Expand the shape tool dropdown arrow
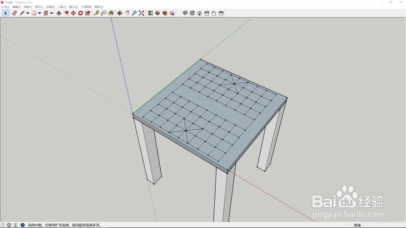Image resolution: width=406 pixels, height=228 pixels. coord(52,13)
